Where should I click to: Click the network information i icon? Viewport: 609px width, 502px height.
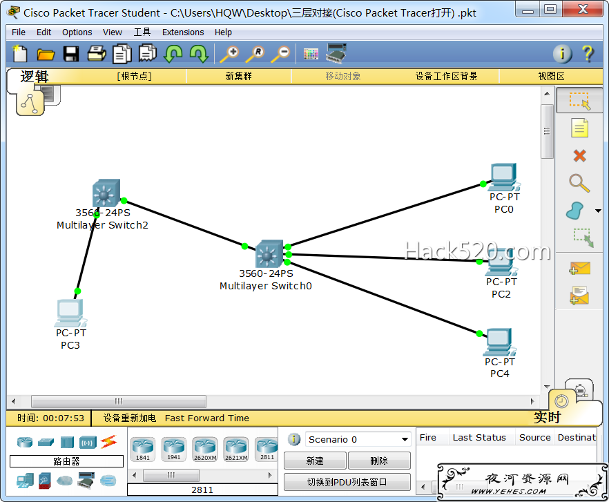[x=562, y=54]
